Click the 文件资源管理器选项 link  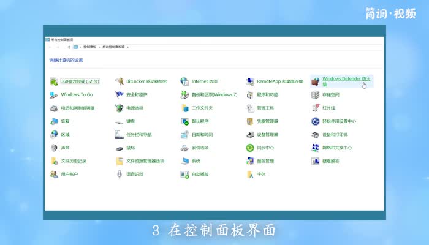click(x=145, y=161)
